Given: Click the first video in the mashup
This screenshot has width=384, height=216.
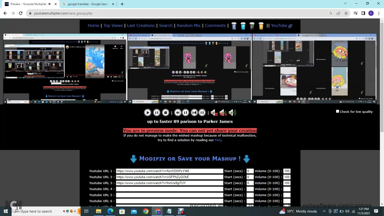Looking at the screenshot, I should (65, 69).
